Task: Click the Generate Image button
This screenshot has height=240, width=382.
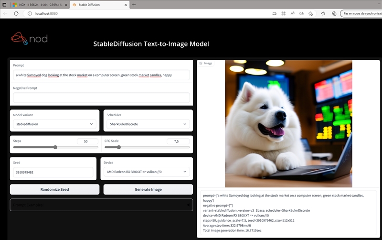Action: pyautogui.click(x=148, y=189)
